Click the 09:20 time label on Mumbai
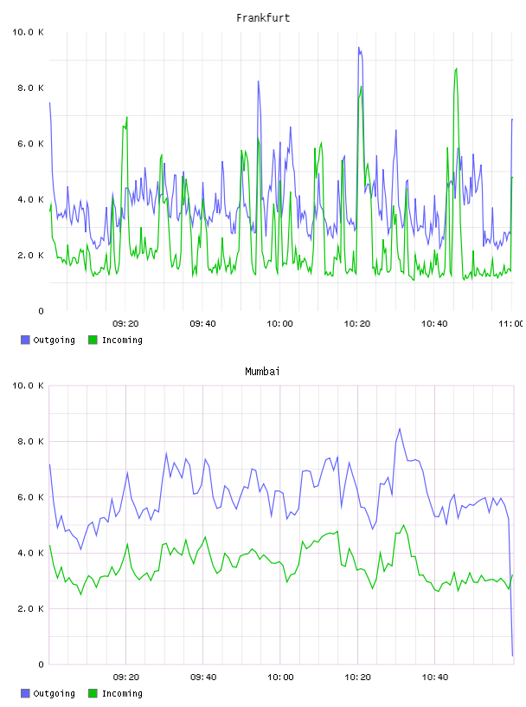 tap(126, 678)
